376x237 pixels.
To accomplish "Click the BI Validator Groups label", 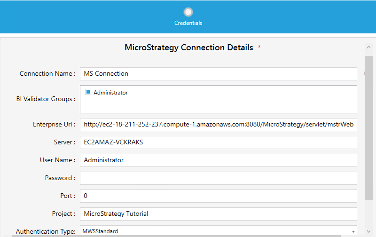I will 46,99.
